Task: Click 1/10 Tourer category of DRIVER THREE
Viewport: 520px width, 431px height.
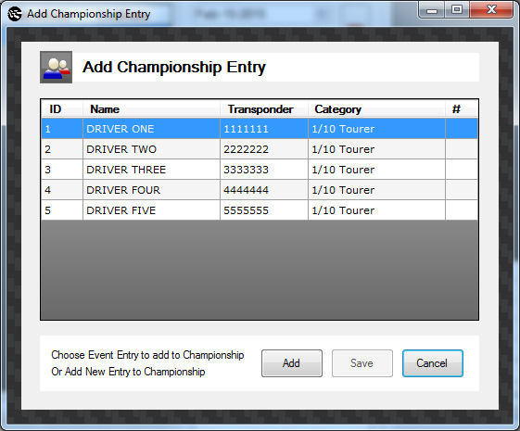Action: 376,170
